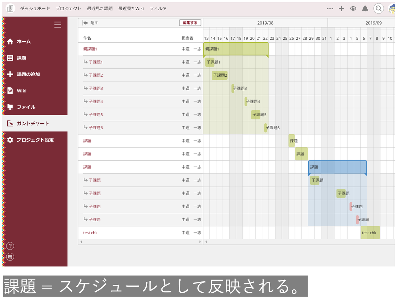The width and height of the screenshot is (397, 299).
Task: Select ダッシュボード in top menu
Action: click(x=35, y=9)
